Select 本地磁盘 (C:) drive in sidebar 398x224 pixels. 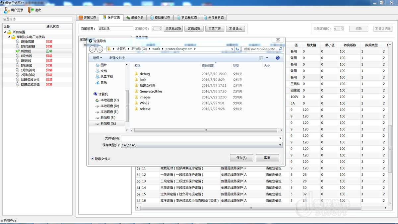coord(109,100)
